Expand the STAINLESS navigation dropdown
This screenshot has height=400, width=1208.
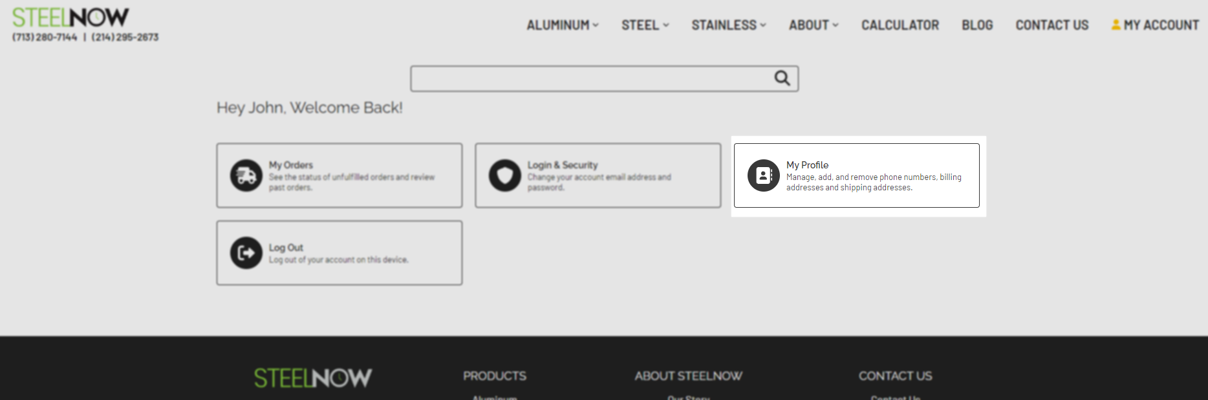pos(724,25)
